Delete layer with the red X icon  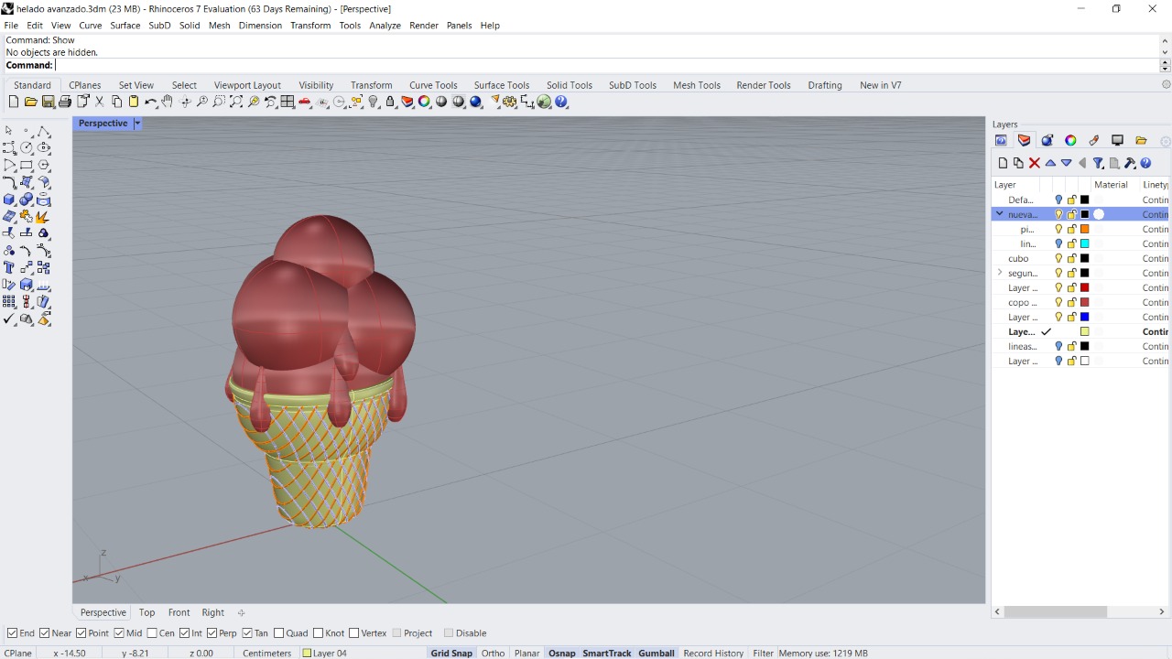pyautogui.click(x=1035, y=163)
